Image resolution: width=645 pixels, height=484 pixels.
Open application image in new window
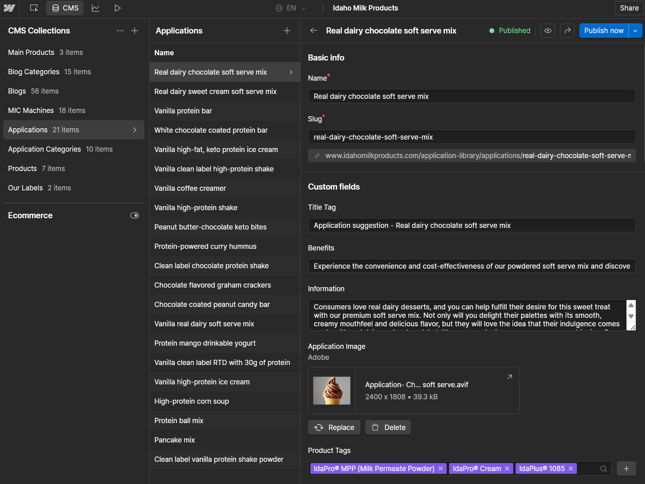tap(510, 377)
